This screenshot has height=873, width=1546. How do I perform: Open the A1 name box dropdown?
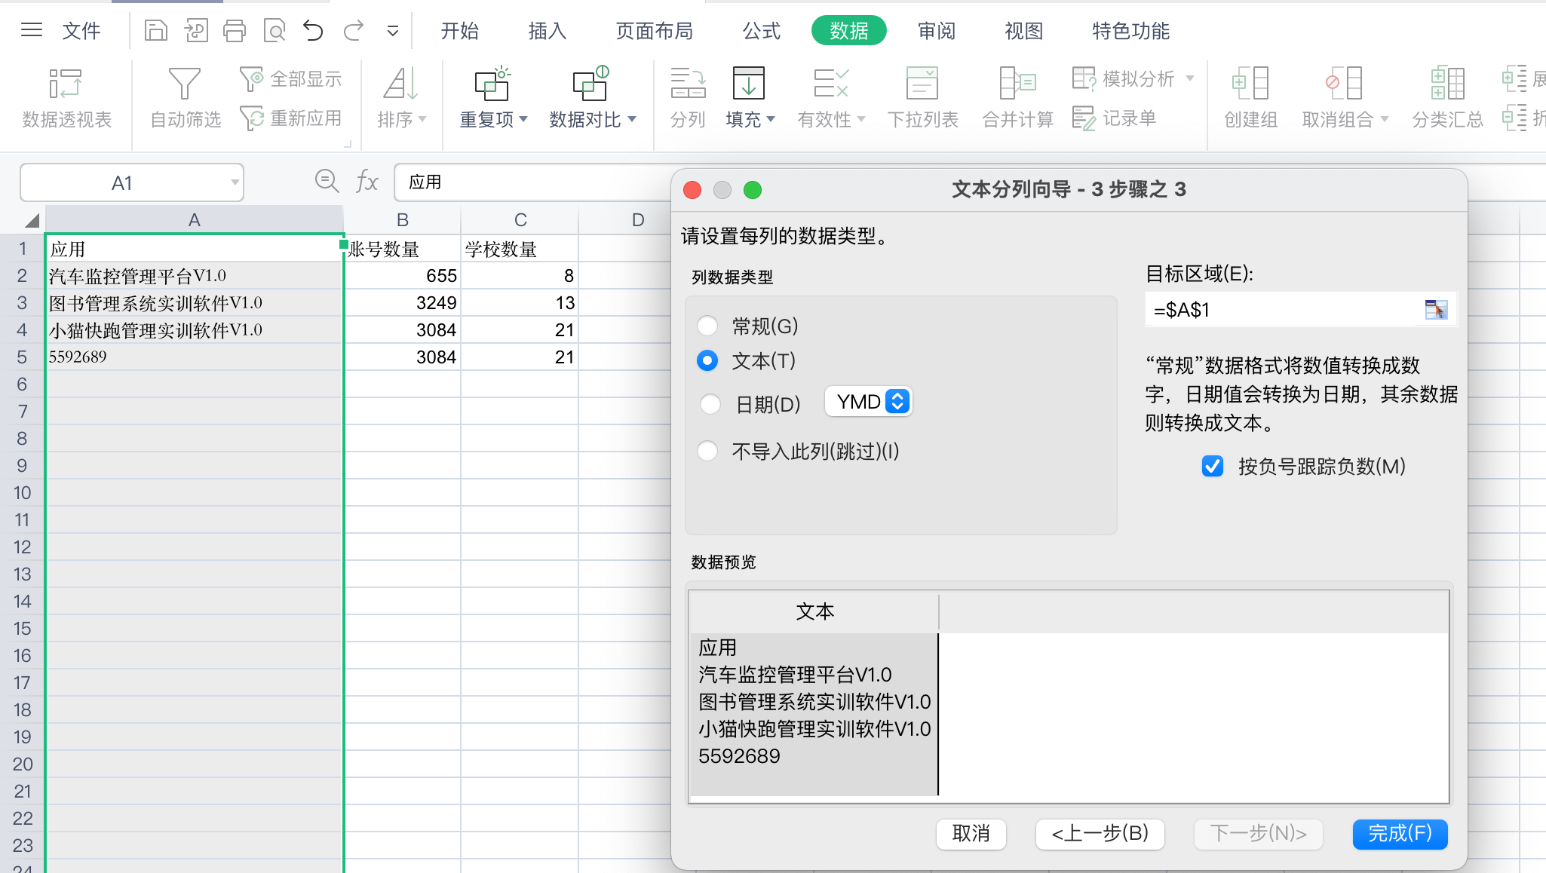tap(235, 182)
